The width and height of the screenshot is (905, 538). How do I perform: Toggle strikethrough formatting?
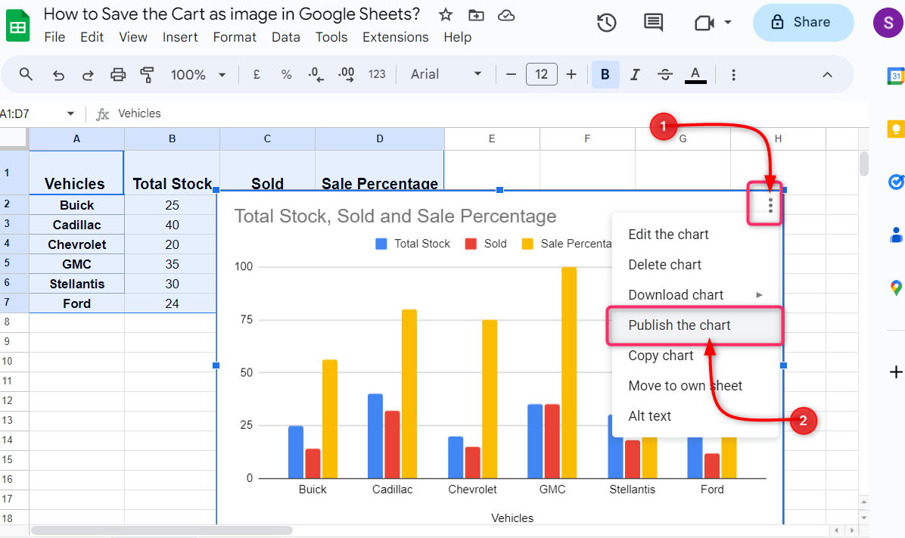tap(665, 74)
